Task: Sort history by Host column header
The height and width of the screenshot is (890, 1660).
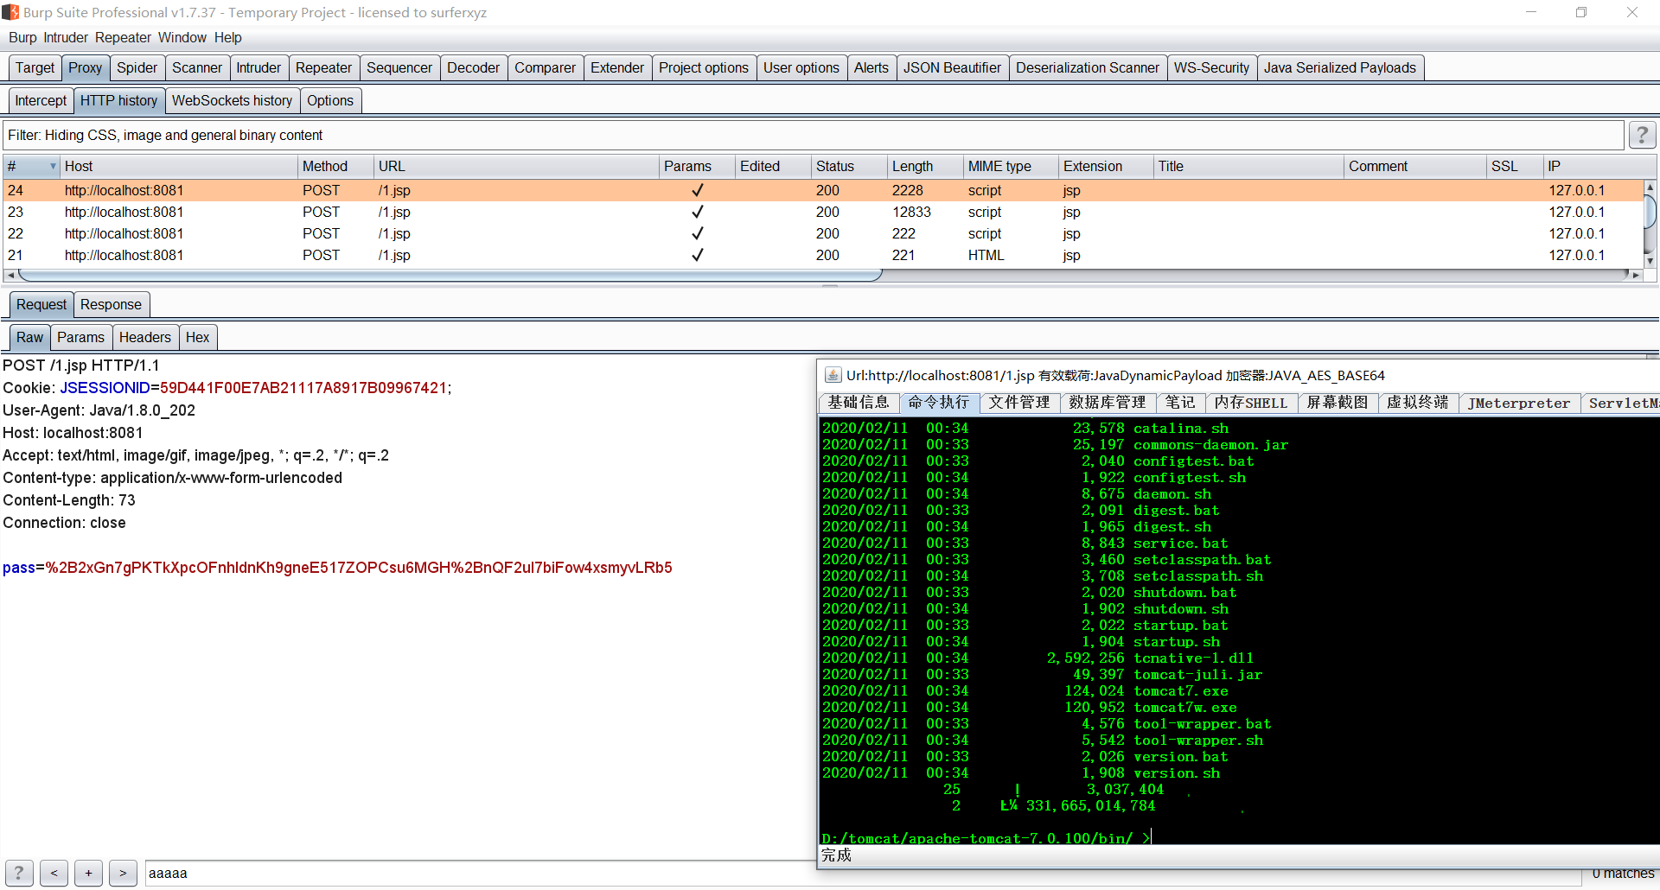Action: coord(179,166)
